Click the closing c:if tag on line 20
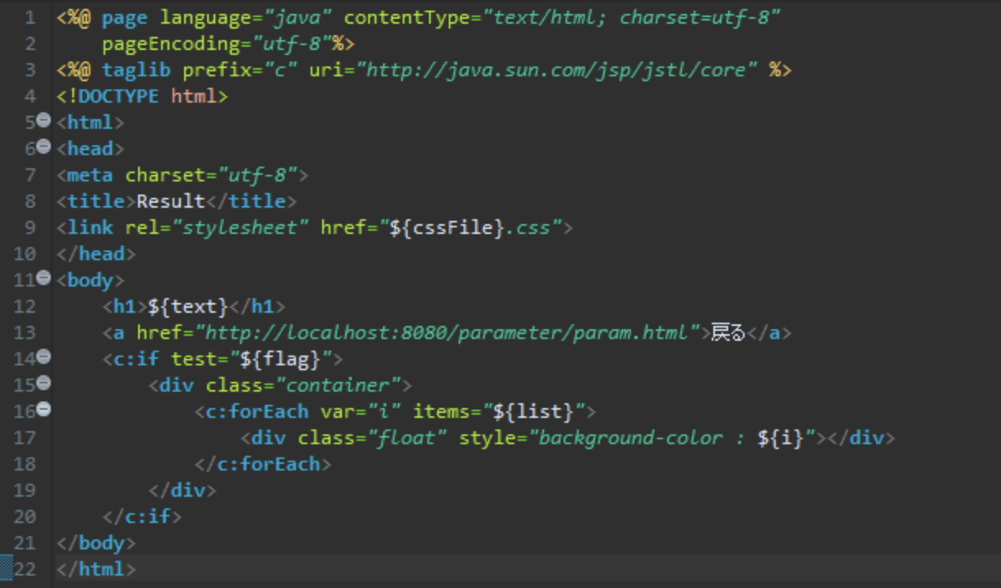The height and width of the screenshot is (588, 1001). coord(142,517)
